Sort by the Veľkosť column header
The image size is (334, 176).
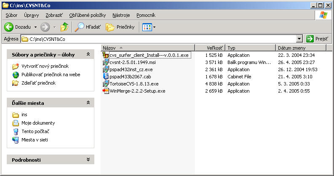pyautogui.click(x=210, y=48)
